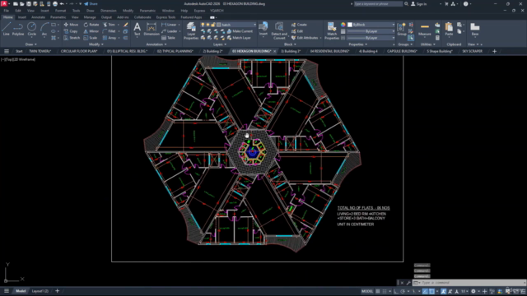Switch to CIRCULAR FLOOR PLAN drawing tab
Viewport: 527px width, 296px height.
pyautogui.click(x=79, y=51)
